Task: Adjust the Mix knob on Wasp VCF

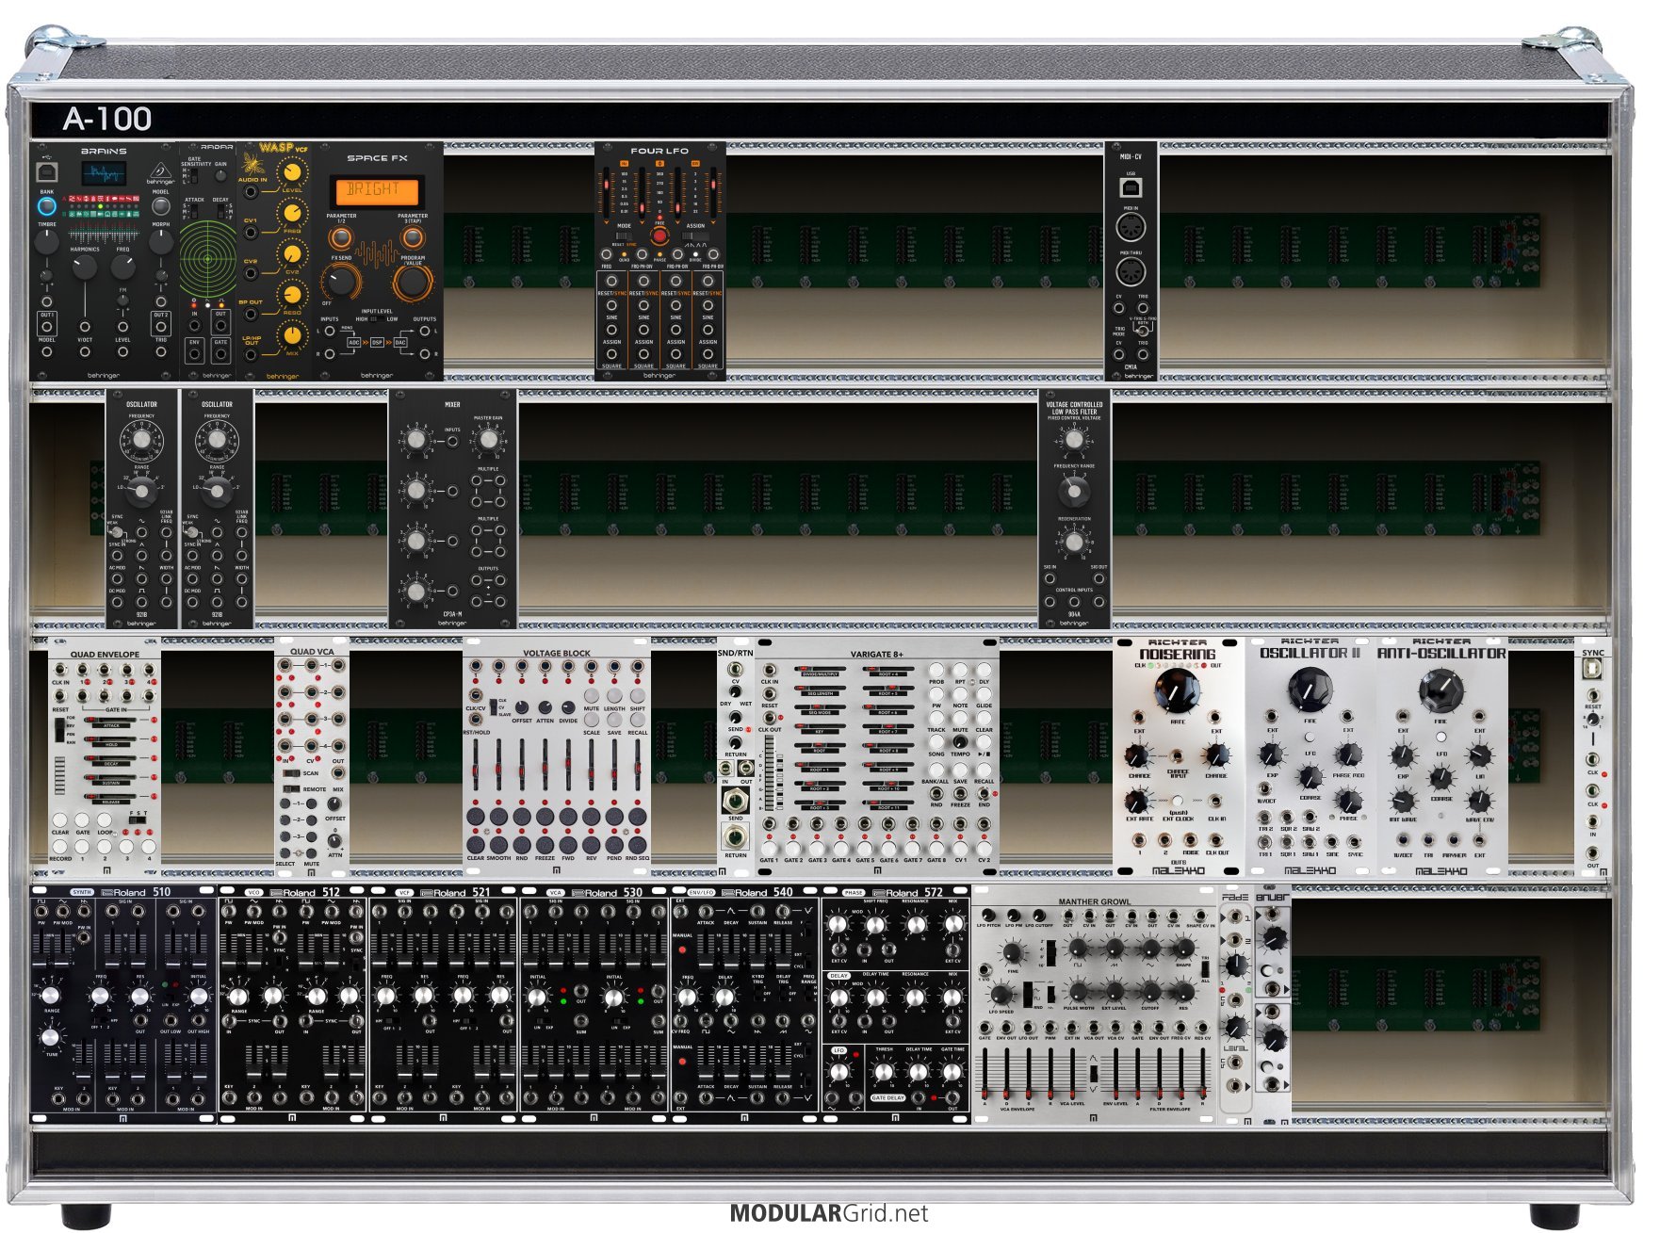Action: [x=293, y=336]
